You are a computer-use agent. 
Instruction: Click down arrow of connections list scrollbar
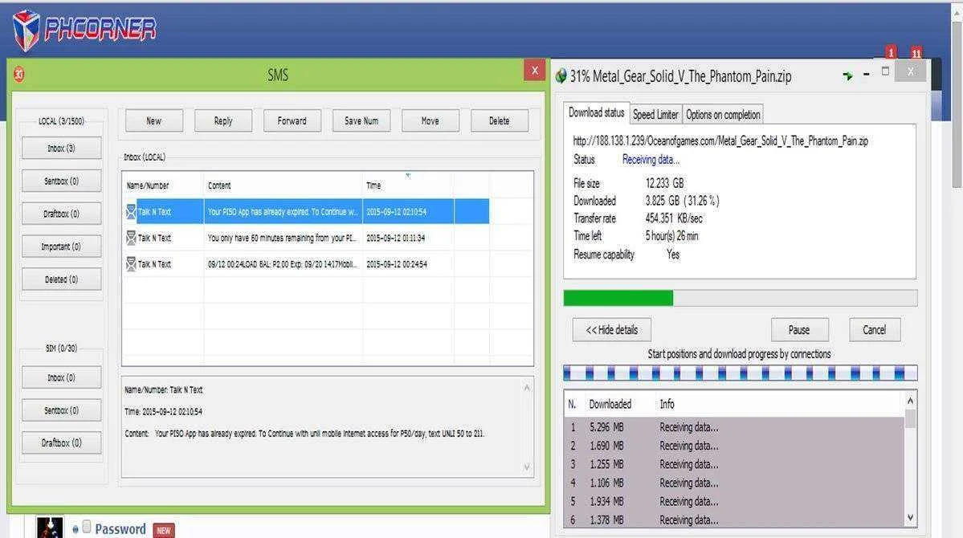click(x=910, y=519)
